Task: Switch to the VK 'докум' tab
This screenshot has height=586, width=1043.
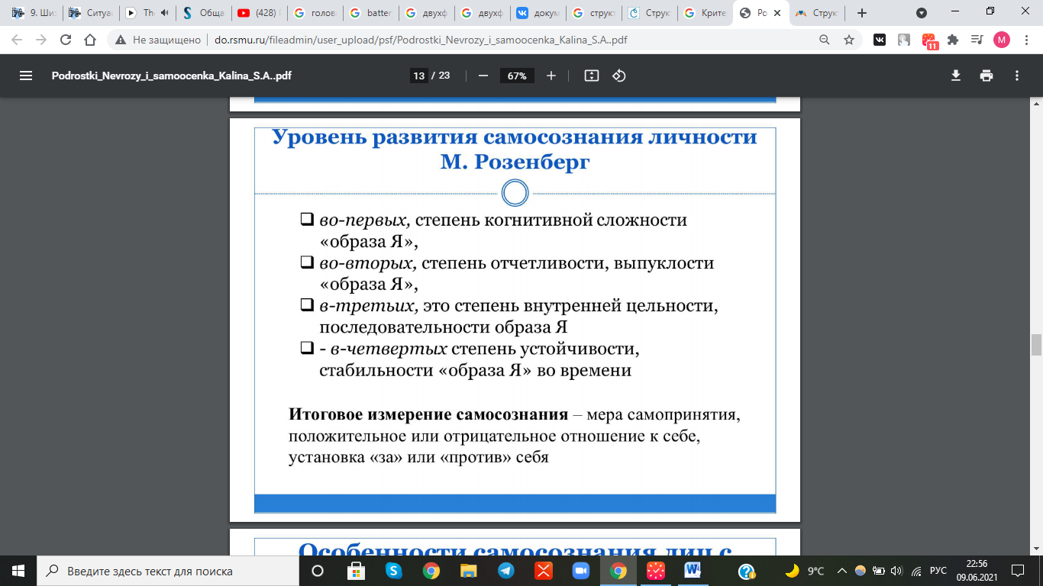Action: pyautogui.click(x=538, y=13)
